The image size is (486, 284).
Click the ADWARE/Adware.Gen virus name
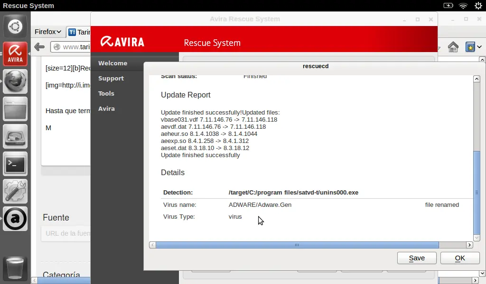click(x=260, y=205)
